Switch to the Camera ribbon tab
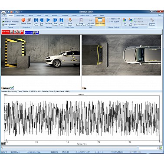This screenshot has height=164, width=164. (x=30, y=15)
